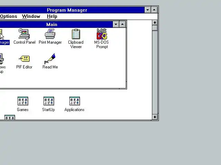The width and height of the screenshot is (221, 165).
Task: Click the vertical scrollbar thumb
Action: click(x=155, y=28)
